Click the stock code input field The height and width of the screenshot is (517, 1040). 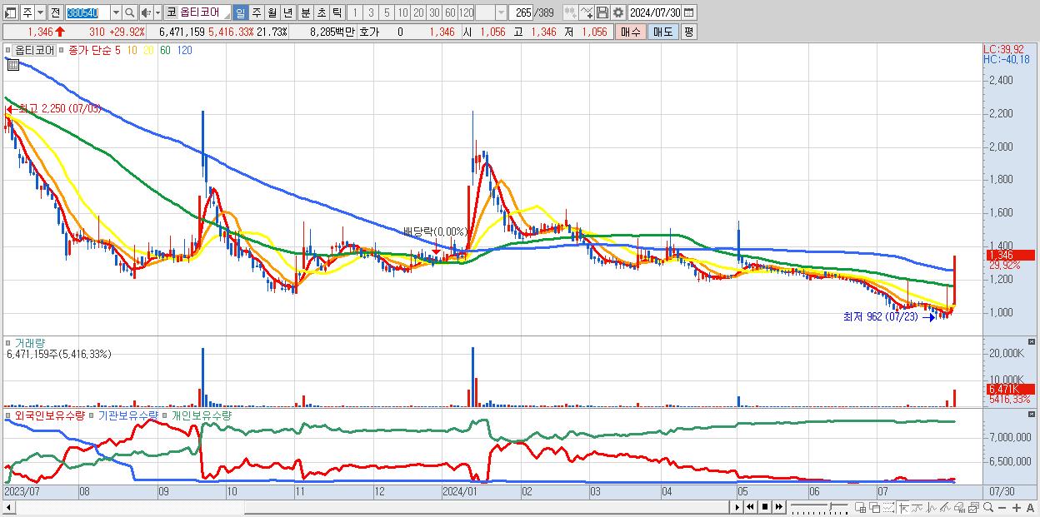[x=87, y=13]
